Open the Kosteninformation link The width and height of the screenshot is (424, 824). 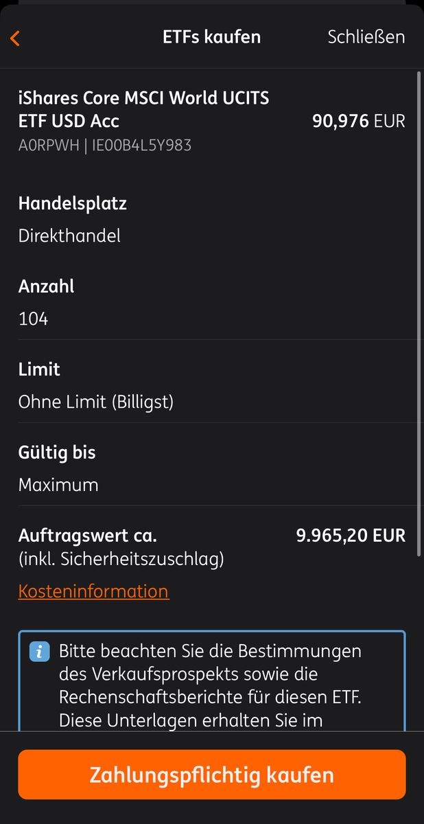93,591
